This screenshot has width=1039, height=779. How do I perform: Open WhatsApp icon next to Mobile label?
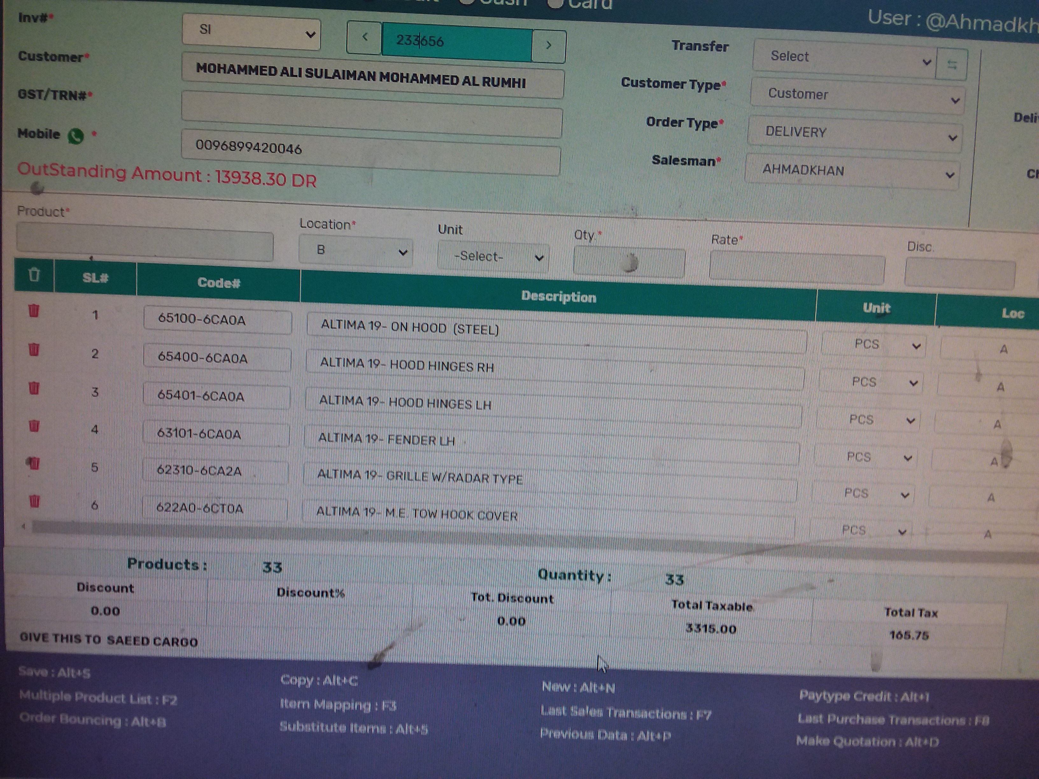[76, 136]
